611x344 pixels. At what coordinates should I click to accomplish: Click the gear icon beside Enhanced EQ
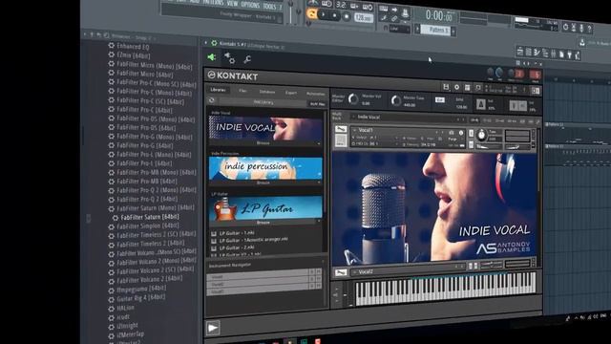(x=112, y=45)
